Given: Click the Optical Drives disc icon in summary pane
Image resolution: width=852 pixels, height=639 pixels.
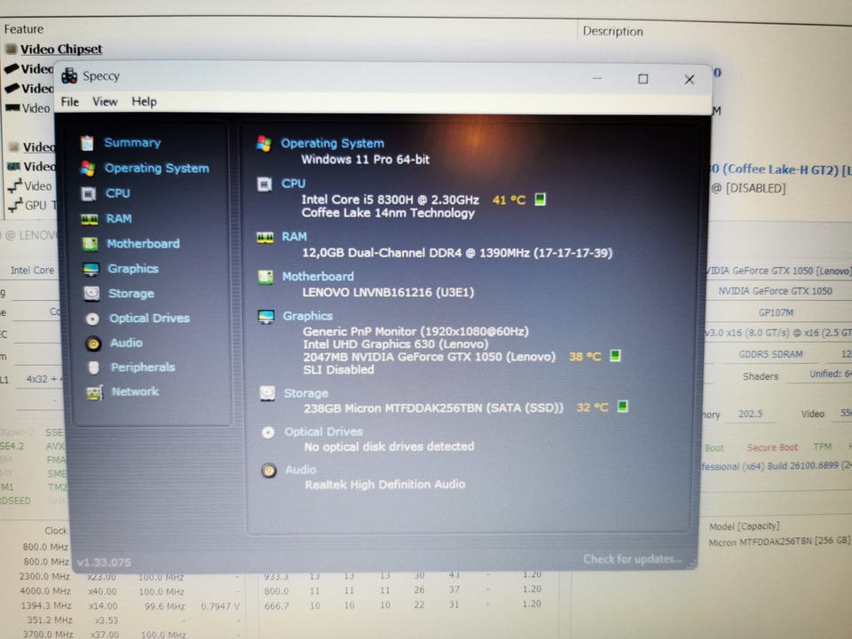Looking at the screenshot, I should coord(268,432).
